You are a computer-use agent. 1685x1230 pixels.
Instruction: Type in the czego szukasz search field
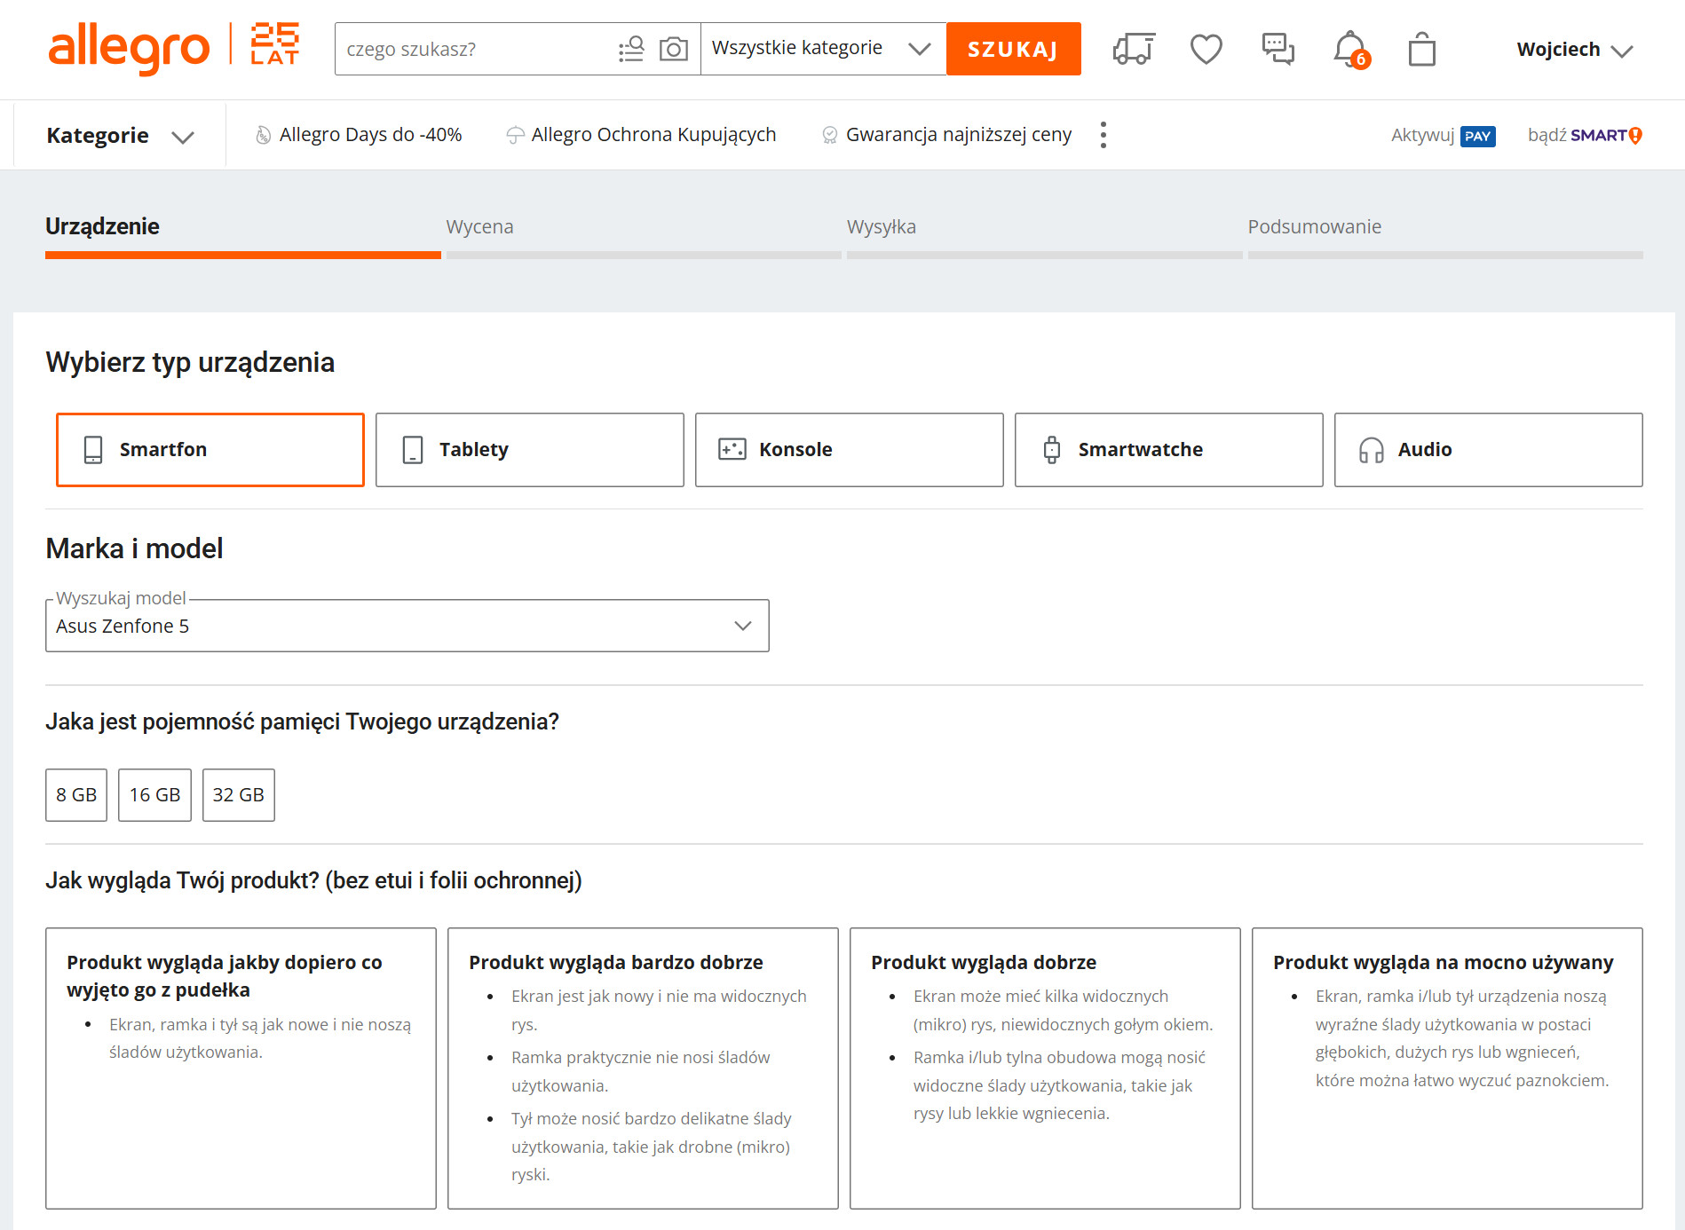475,50
